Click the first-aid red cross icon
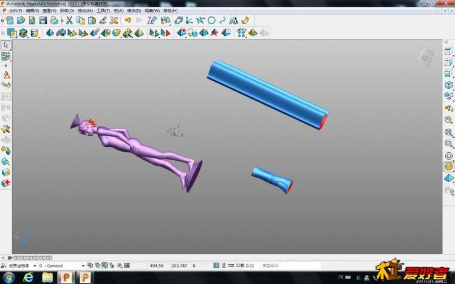The width and height of the screenshot is (455, 284). click(x=6, y=183)
